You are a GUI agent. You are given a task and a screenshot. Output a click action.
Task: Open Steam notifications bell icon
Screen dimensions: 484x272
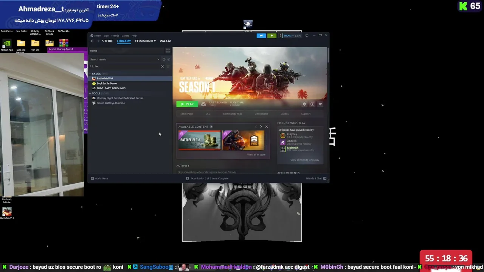pyautogui.click(x=271, y=36)
